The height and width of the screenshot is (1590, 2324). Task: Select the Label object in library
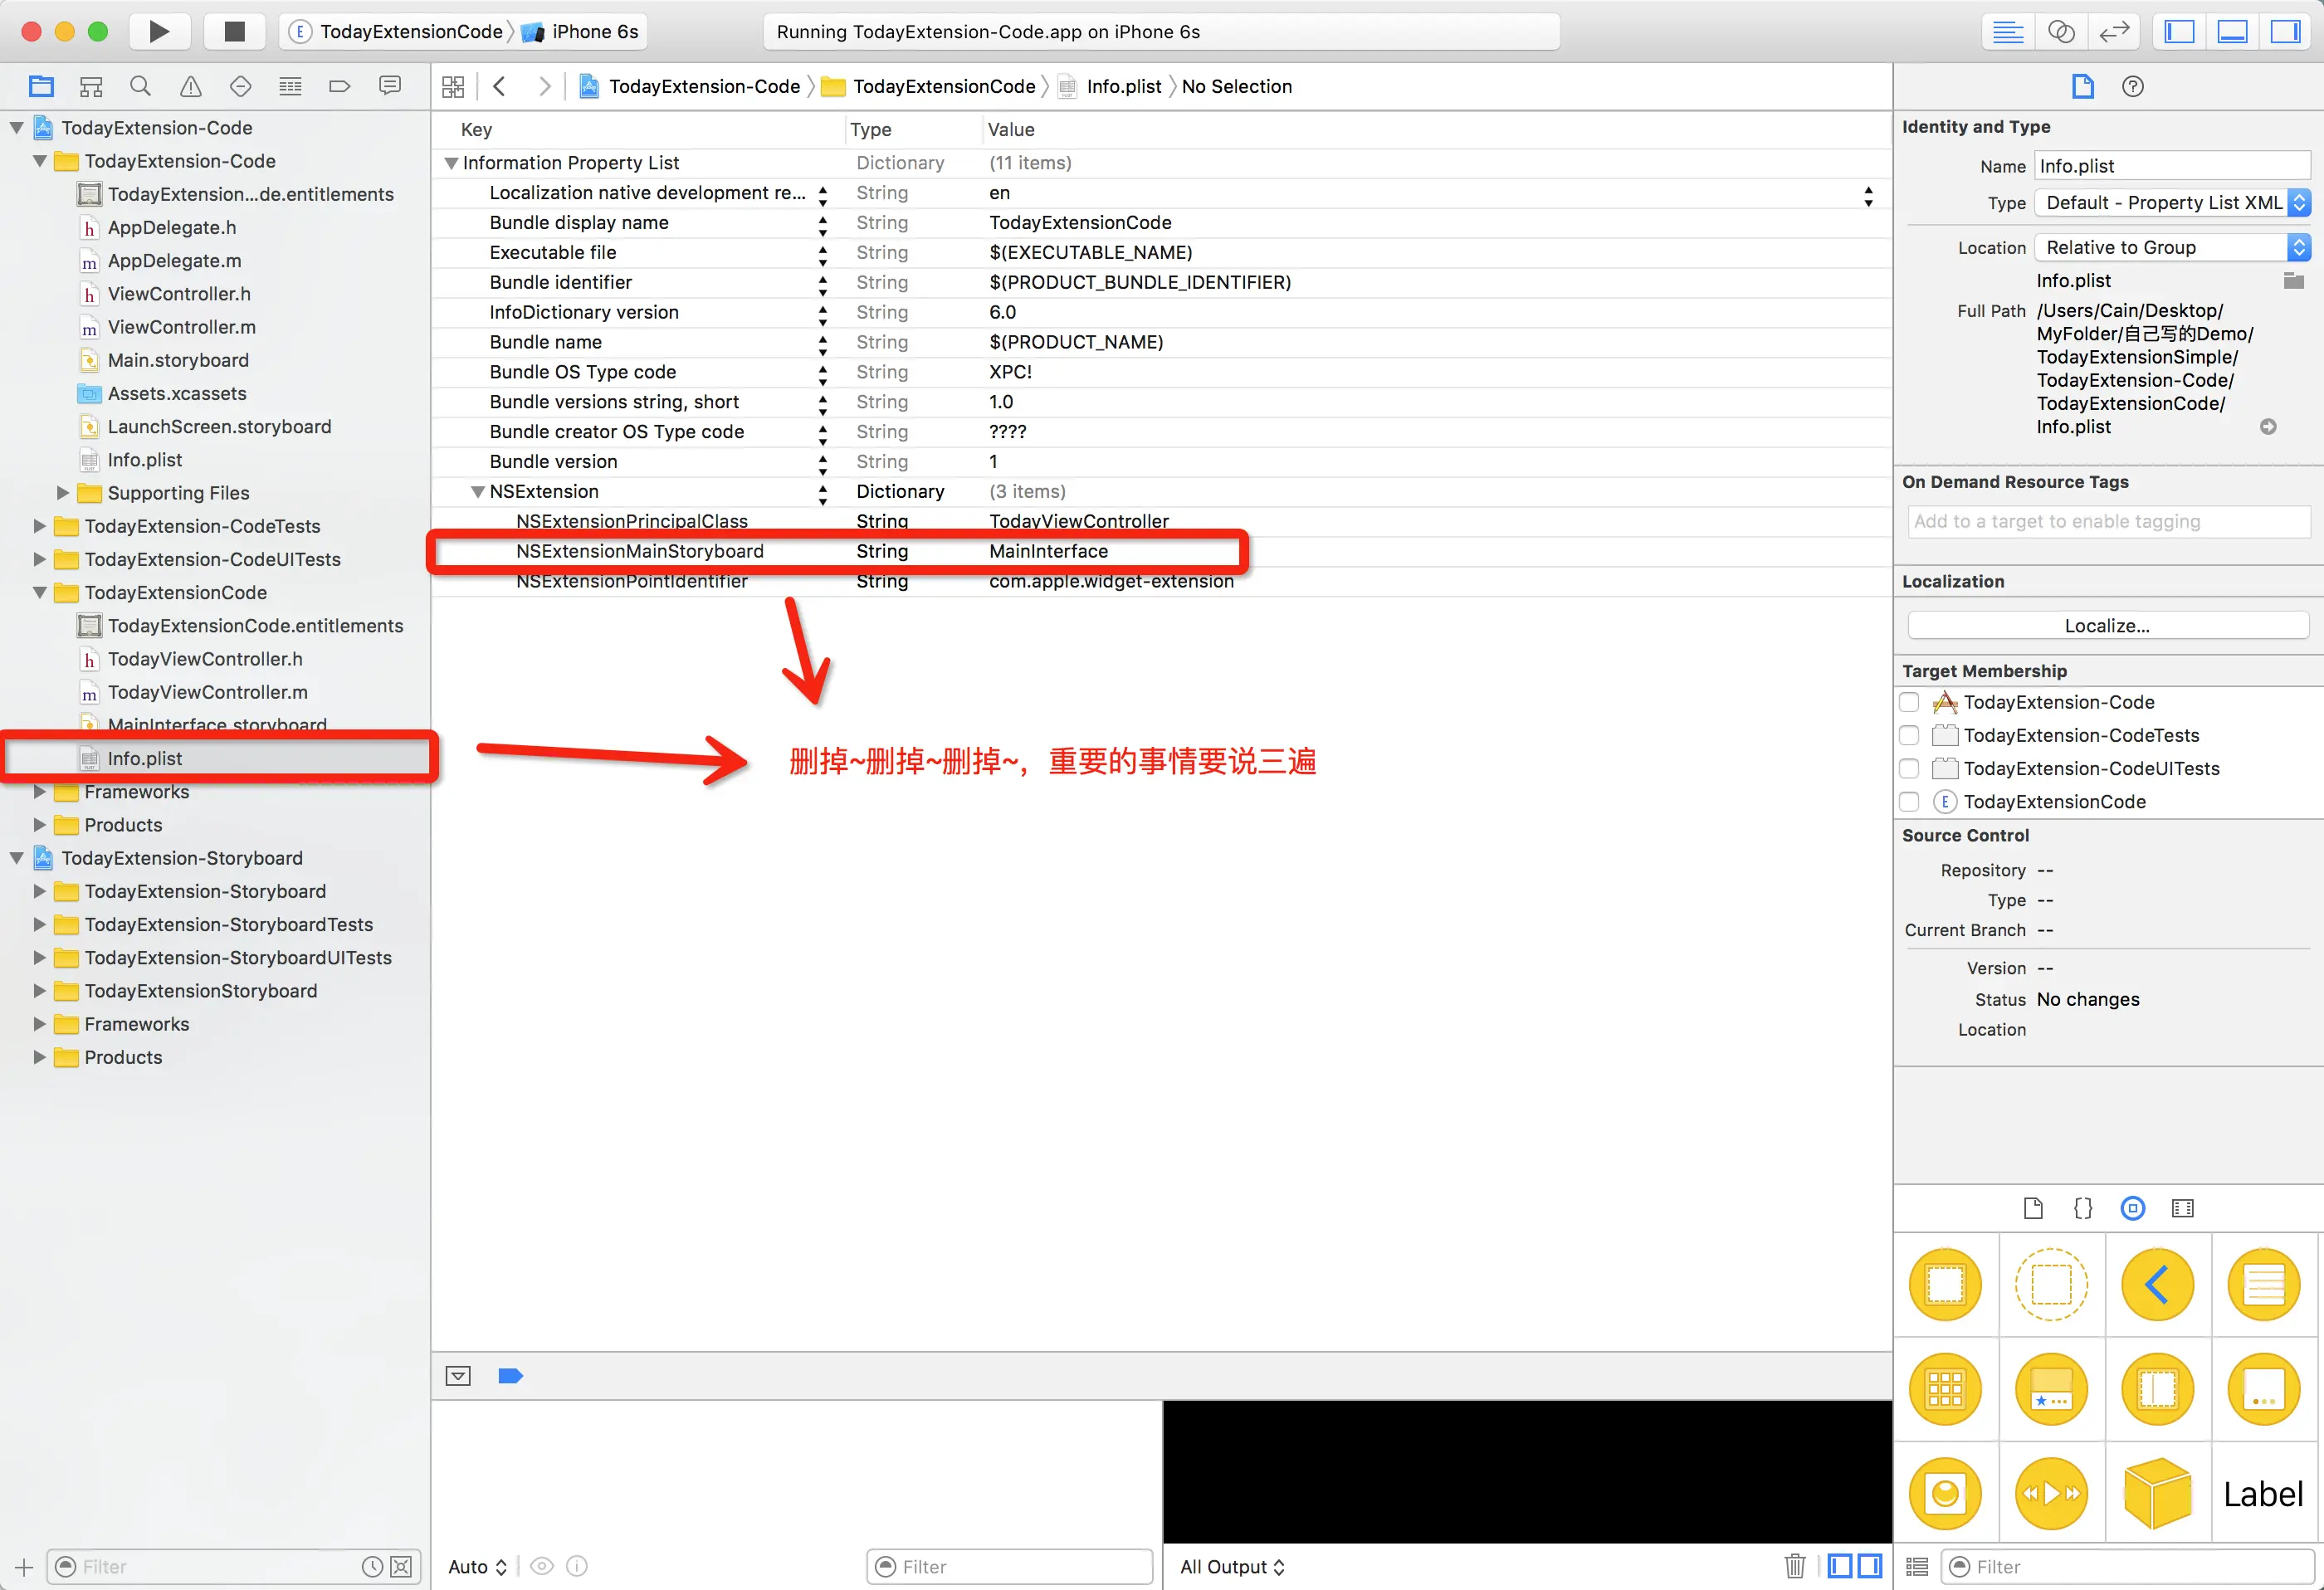click(x=2263, y=1494)
